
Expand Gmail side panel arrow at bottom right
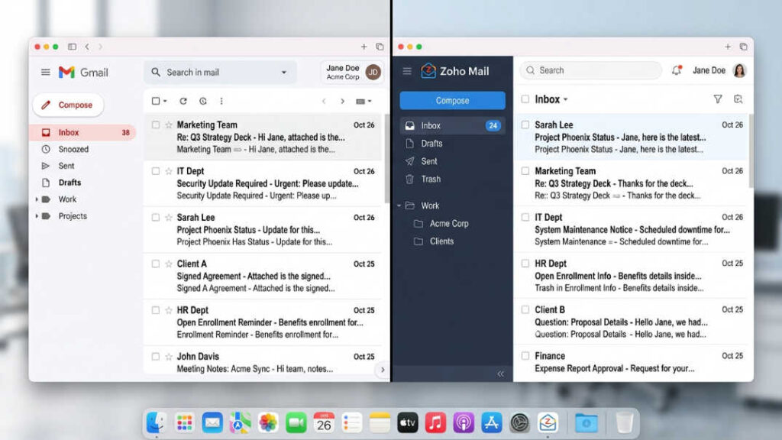pos(383,370)
